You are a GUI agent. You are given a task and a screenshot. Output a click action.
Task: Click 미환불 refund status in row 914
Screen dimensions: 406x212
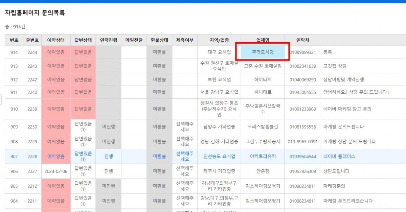159,52
